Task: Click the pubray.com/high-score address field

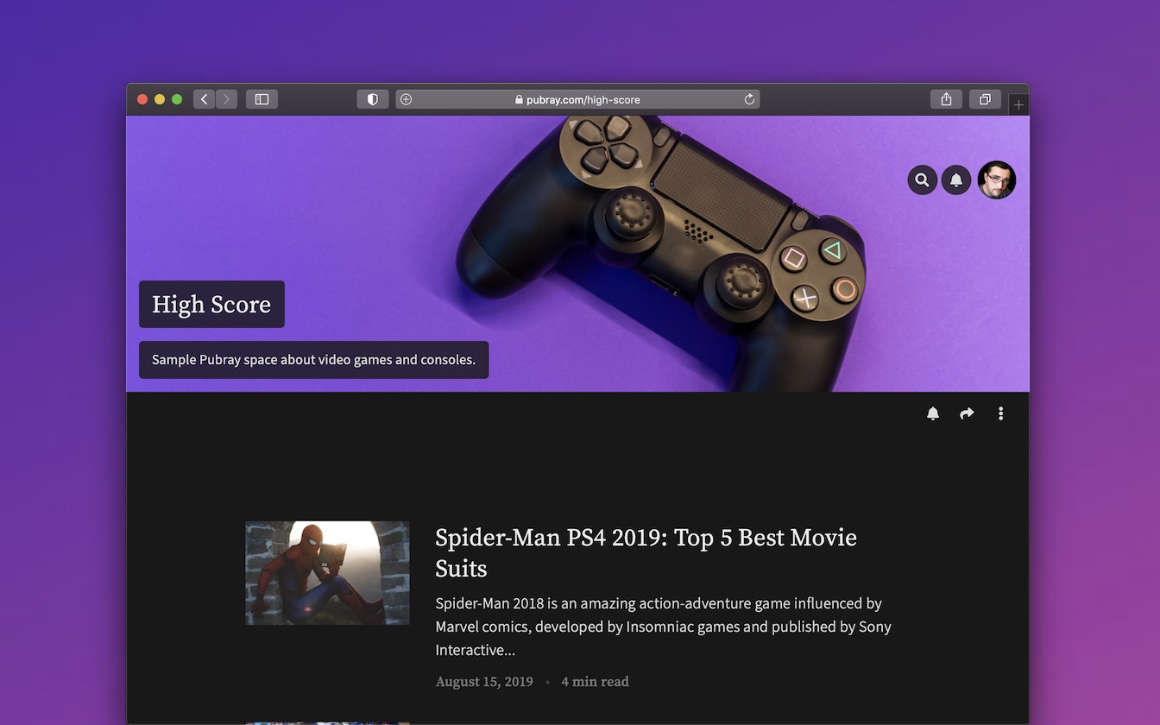Action: [x=577, y=99]
